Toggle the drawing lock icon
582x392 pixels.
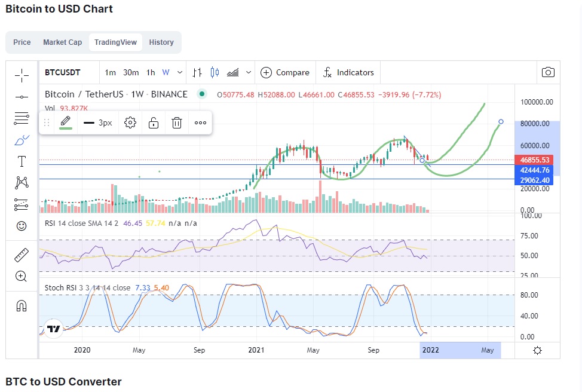coord(154,122)
